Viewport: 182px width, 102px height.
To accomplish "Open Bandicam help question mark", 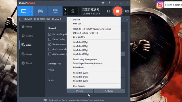I will tap(109, 3).
